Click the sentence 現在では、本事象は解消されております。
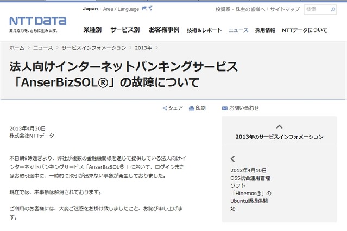Viewport: 347px width, 231px height. click(x=55, y=193)
